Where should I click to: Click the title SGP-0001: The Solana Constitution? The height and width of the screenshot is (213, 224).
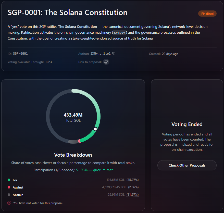(x=67, y=12)
